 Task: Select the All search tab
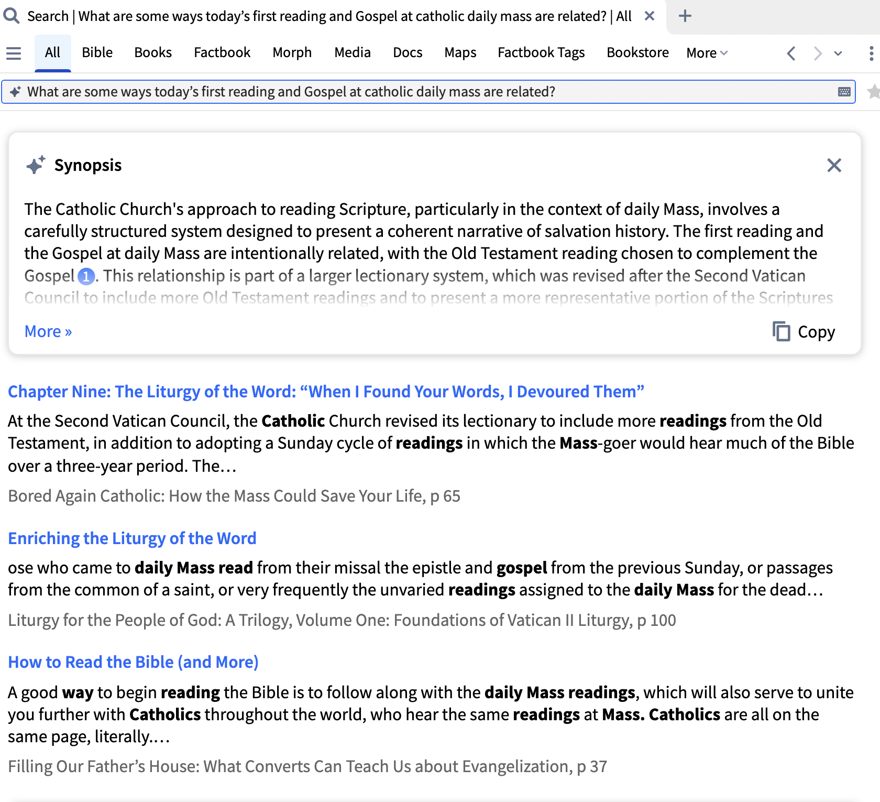coord(52,52)
